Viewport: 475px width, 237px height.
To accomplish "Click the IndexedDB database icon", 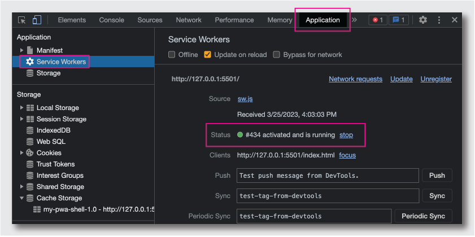I will click(30, 130).
